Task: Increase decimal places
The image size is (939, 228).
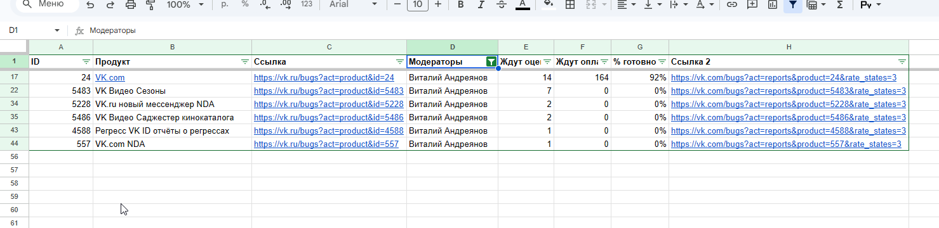Action: click(x=286, y=4)
